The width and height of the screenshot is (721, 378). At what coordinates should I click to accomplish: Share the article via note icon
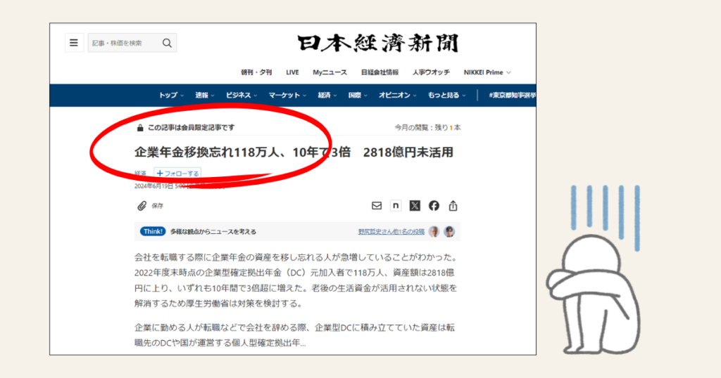[x=396, y=206]
